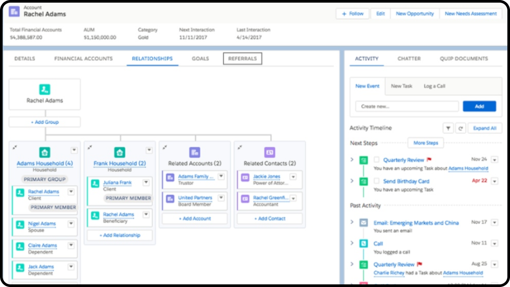This screenshot has width=510, height=287.
Task: Click the Adams Household group icon
Action: click(45, 152)
